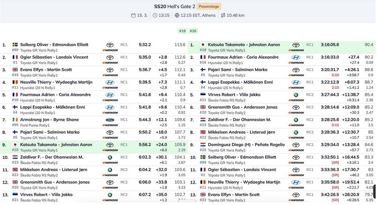Screen dimensions: 377x205
Task: Click RC2 class label in stage Zaldívar row
Action: (x=124, y=157)
